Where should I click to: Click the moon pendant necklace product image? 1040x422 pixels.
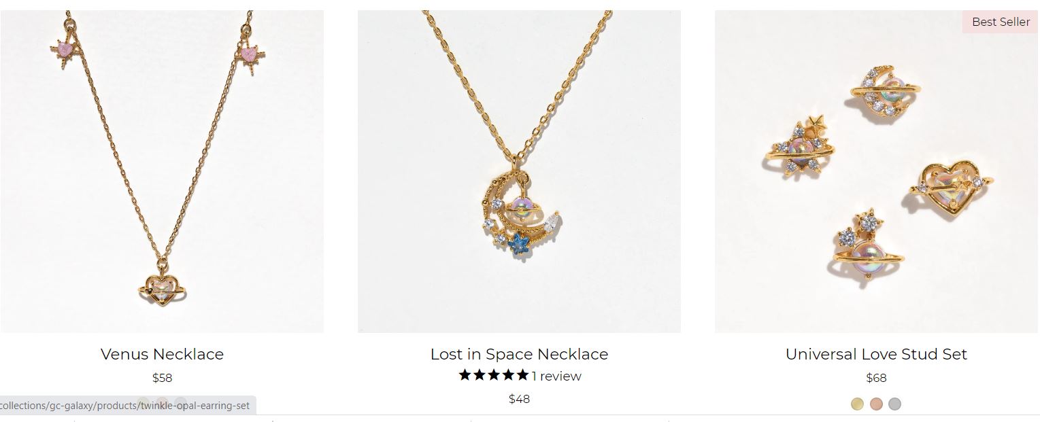coord(519,171)
